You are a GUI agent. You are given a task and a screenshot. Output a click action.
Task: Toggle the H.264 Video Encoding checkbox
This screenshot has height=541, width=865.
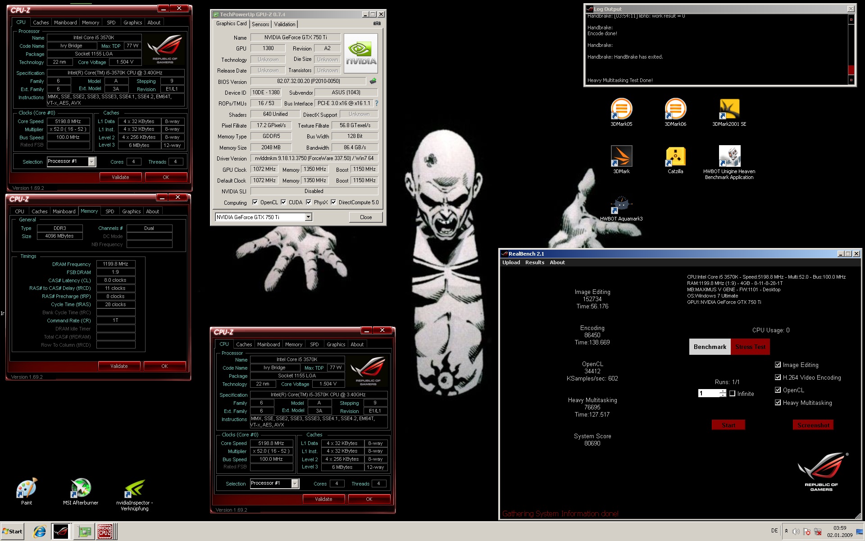[x=778, y=377]
